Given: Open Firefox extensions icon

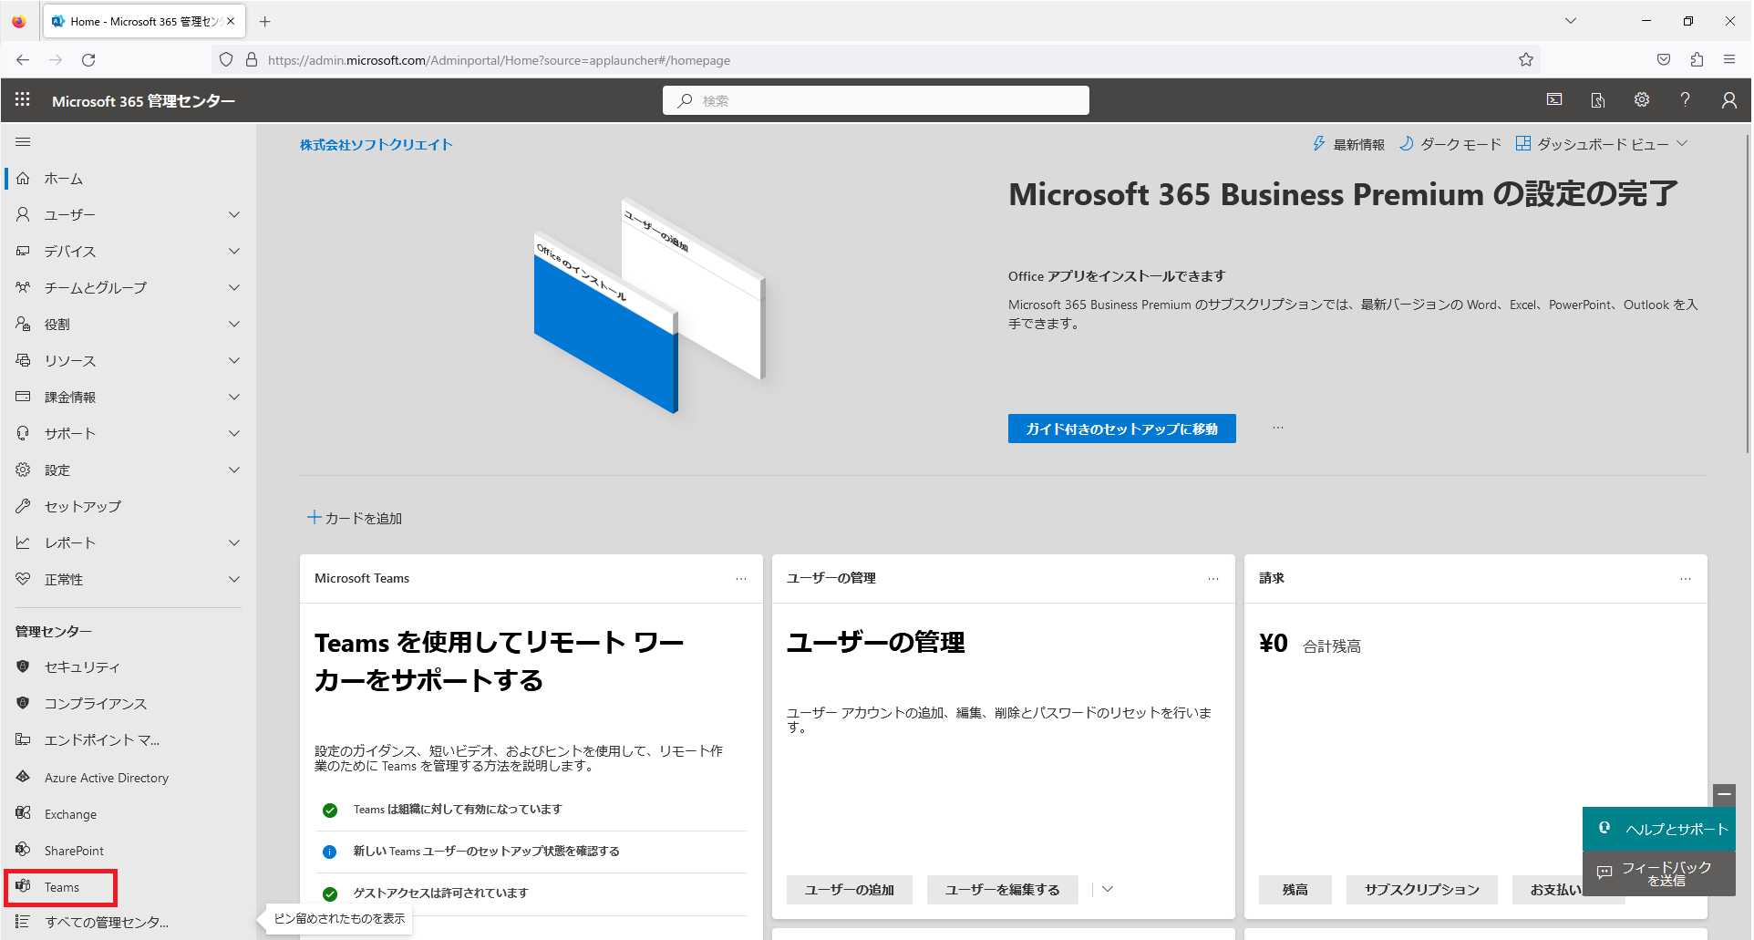Looking at the screenshot, I should tap(1697, 60).
